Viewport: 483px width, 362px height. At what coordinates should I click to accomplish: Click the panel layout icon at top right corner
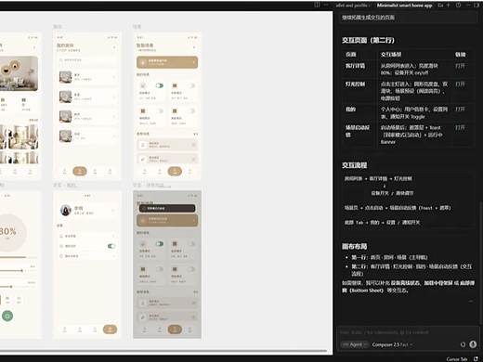476,5
